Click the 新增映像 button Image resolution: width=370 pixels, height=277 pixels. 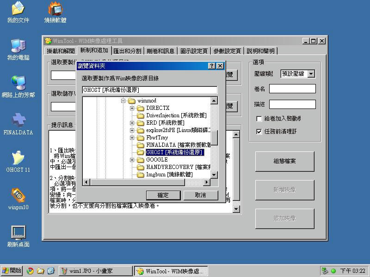284,190
